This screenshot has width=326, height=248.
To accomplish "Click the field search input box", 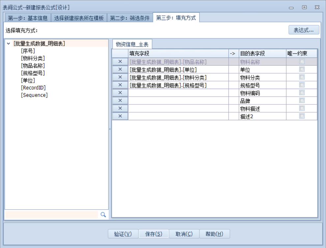I will [52, 214].
